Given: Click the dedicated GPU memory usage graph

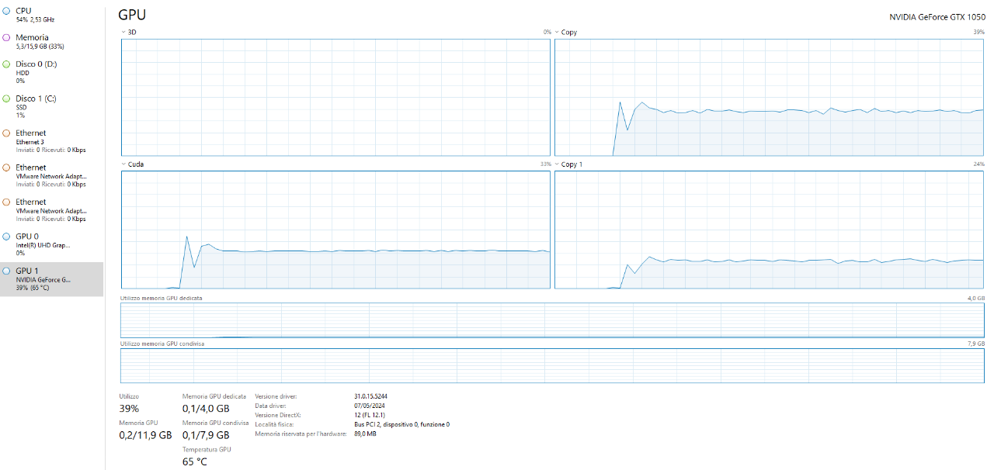Looking at the screenshot, I should tap(552, 320).
